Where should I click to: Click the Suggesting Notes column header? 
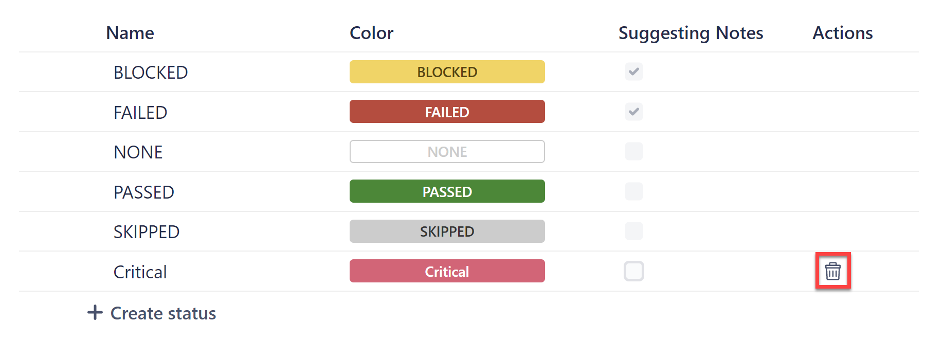691,32
